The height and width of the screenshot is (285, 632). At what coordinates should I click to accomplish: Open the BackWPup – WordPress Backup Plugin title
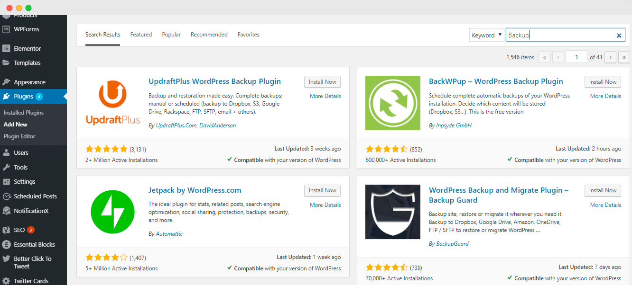click(x=496, y=81)
